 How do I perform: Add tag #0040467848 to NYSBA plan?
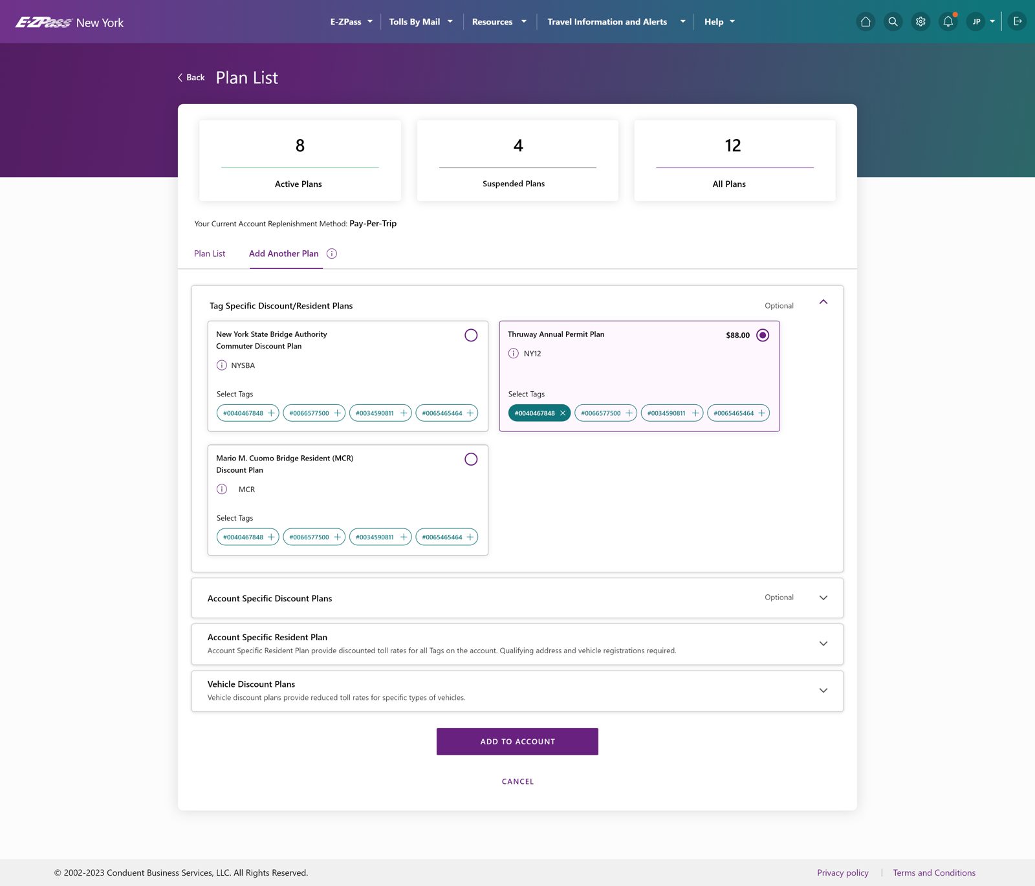click(248, 413)
